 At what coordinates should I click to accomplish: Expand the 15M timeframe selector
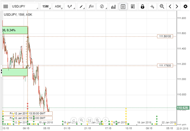pyautogui.click(x=46, y=6)
